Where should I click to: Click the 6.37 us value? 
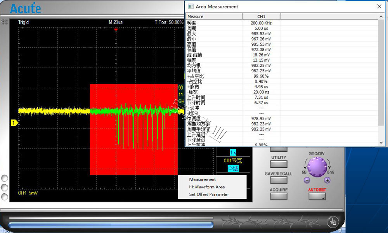click(x=261, y=103)
